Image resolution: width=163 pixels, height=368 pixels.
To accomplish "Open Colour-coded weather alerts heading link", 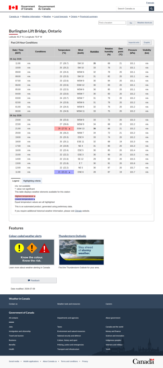I will [x=25, y=236].
